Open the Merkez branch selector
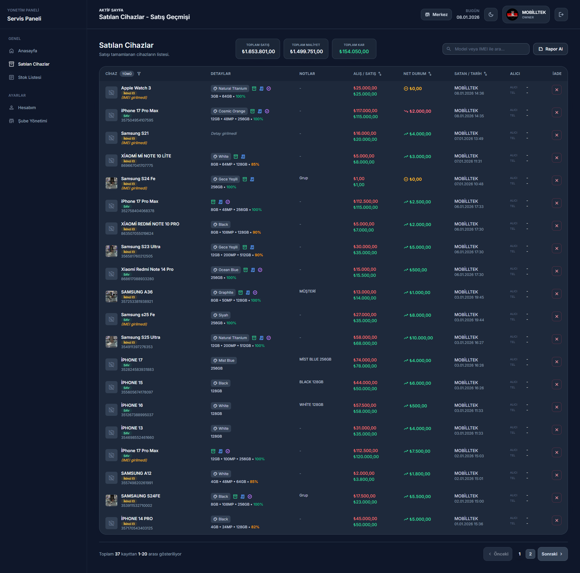 coord(436,15)
